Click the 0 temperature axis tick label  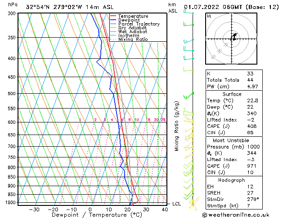click(x=90, y=209)
